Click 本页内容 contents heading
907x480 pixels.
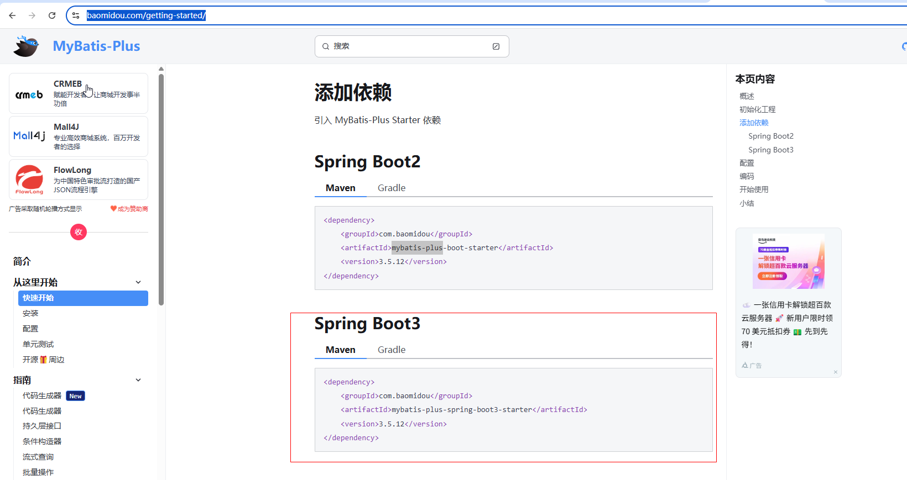(x=755, y=79)
